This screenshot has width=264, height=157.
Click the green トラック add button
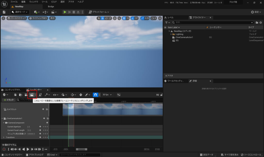click(8, 100)
